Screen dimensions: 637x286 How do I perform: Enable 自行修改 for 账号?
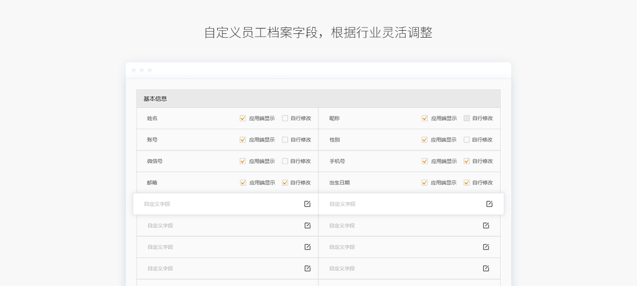285,140
